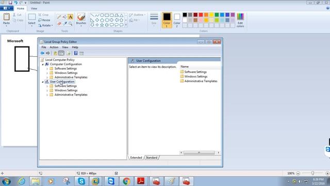The image size is (330, 186).
Task: Switch to the Extended tab
Action: pyautogui.click(x=136, y=158)
